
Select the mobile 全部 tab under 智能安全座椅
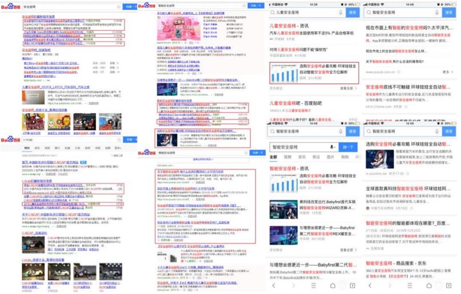(274, 157)
